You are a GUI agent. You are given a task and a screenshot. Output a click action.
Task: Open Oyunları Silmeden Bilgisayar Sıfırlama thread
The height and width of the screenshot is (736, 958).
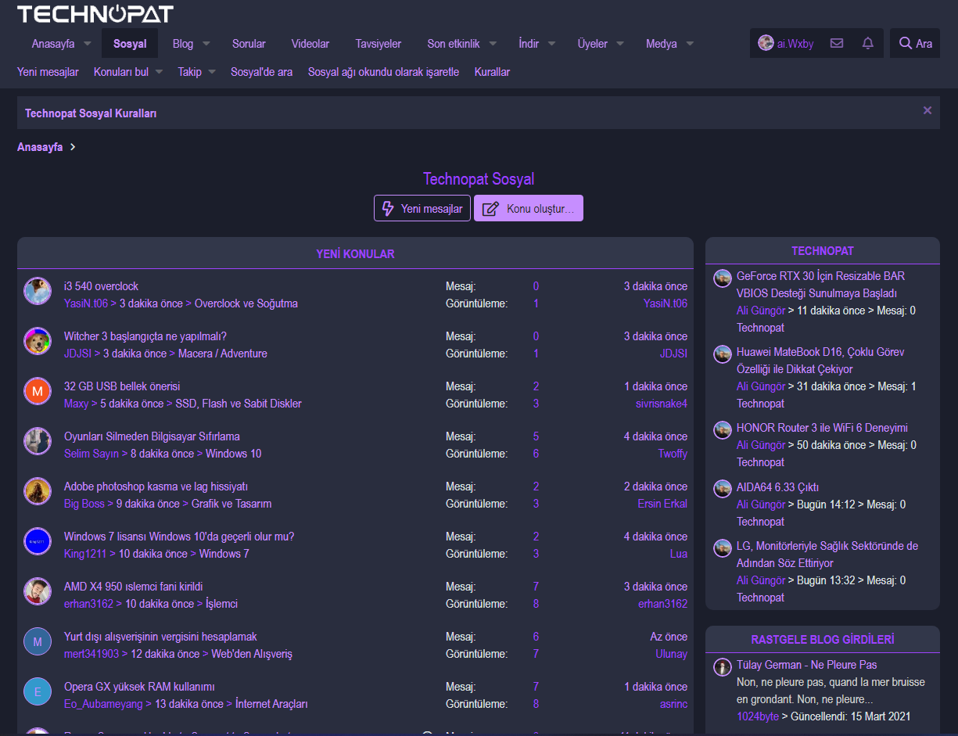point(152,436)
